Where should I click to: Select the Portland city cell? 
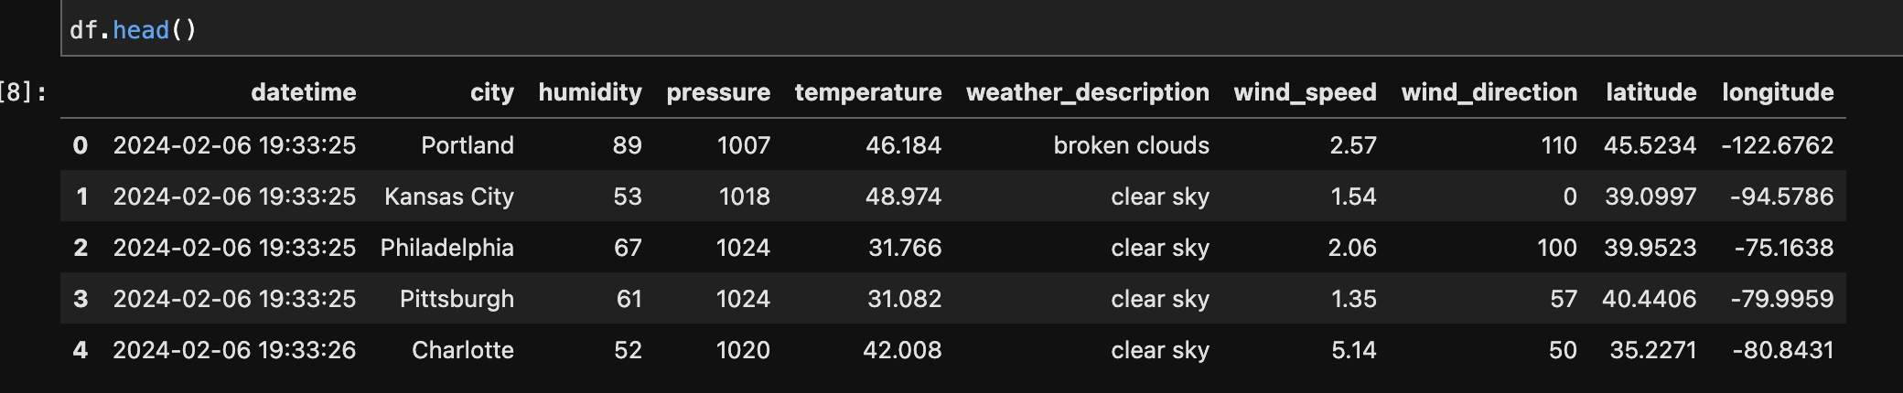click(x=468, y=145)
